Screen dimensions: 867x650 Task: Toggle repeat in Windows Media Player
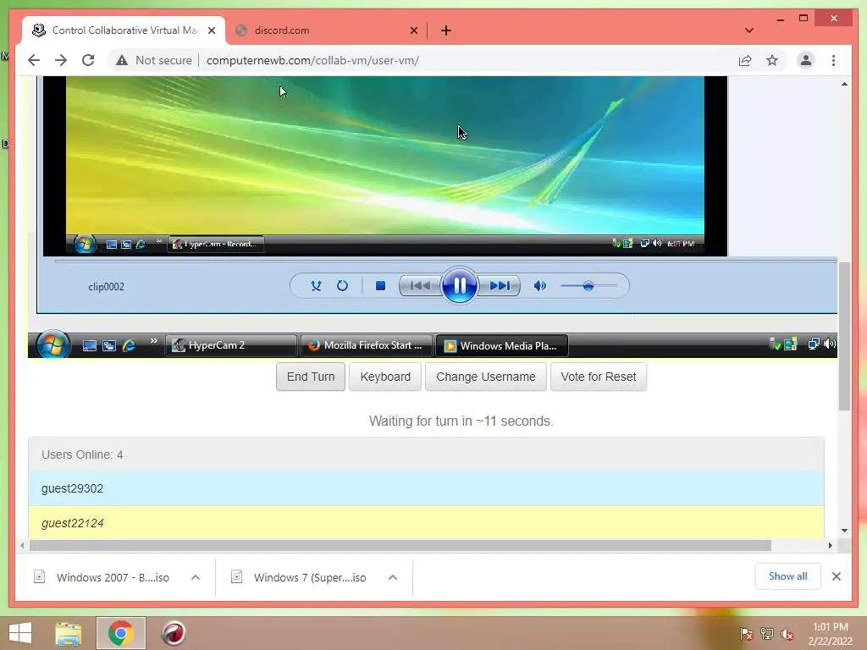[x=342, y=286]
